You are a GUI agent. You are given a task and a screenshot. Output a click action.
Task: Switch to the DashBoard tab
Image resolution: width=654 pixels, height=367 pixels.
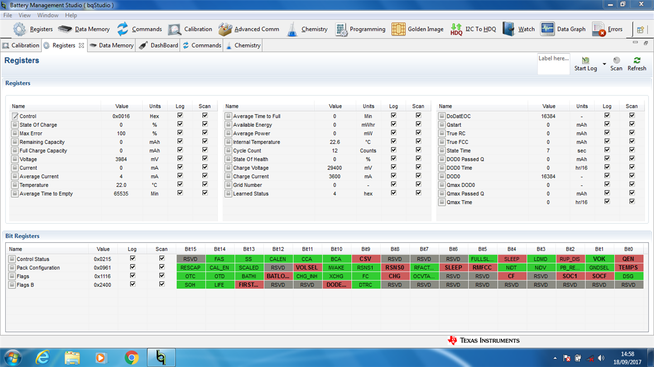click(x=158, y=46)
